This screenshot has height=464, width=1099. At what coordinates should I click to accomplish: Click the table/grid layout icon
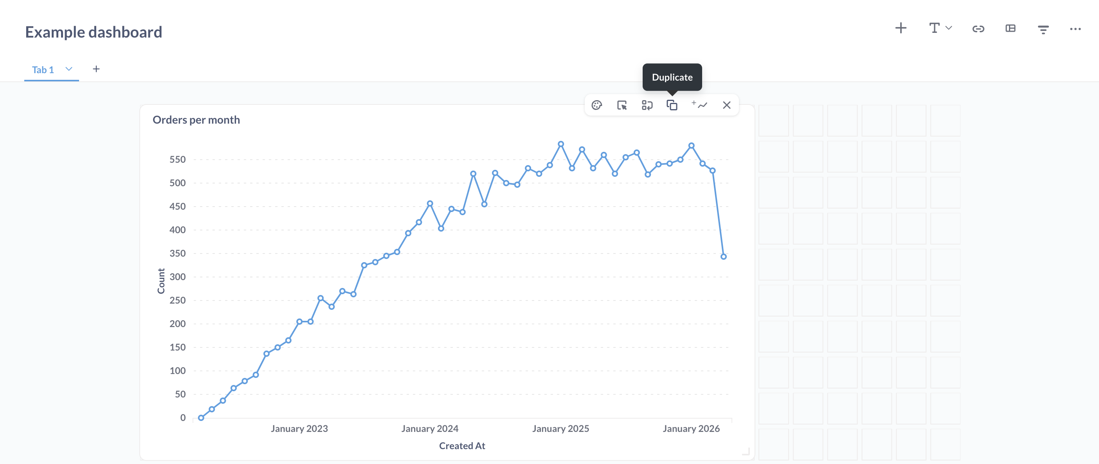[x=1010, y=28]
